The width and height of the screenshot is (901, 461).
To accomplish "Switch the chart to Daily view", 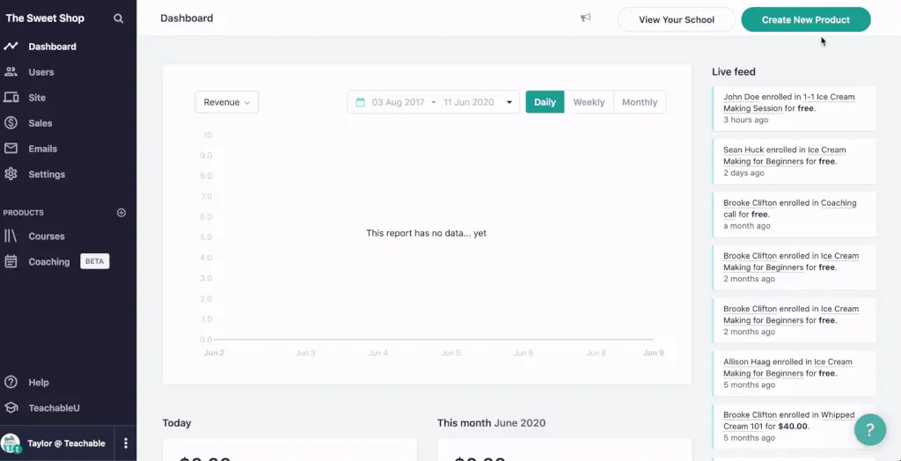I will (545, 102).
